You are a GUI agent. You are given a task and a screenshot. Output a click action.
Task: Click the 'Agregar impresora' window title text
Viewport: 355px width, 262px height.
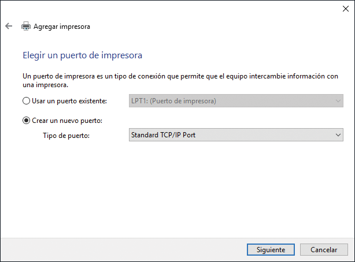[62, 27]
